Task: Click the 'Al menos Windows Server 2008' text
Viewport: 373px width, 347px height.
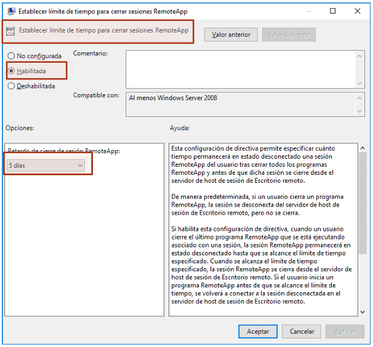Action: coord(173,98)
